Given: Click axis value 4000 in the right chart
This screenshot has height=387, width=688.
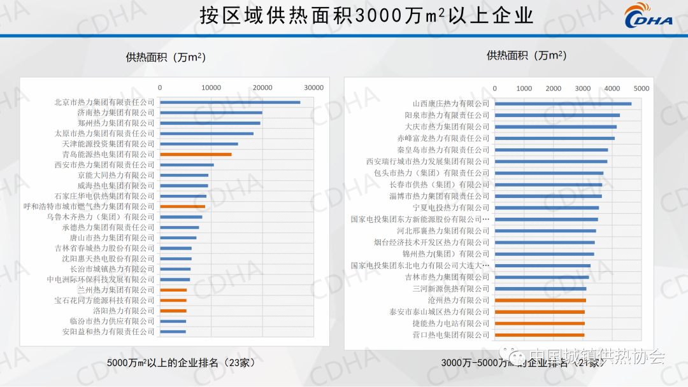Looking at the screenshot, I should click(x=612, y=88).
